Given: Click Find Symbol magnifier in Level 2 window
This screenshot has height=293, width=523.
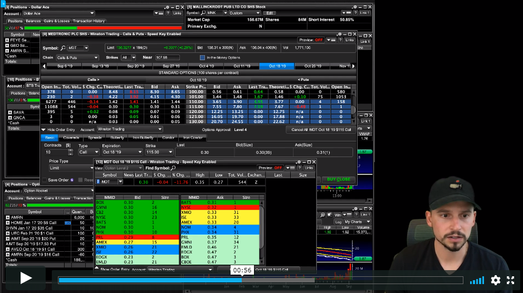Looking at the screenshot, I should tap(173, 168).
